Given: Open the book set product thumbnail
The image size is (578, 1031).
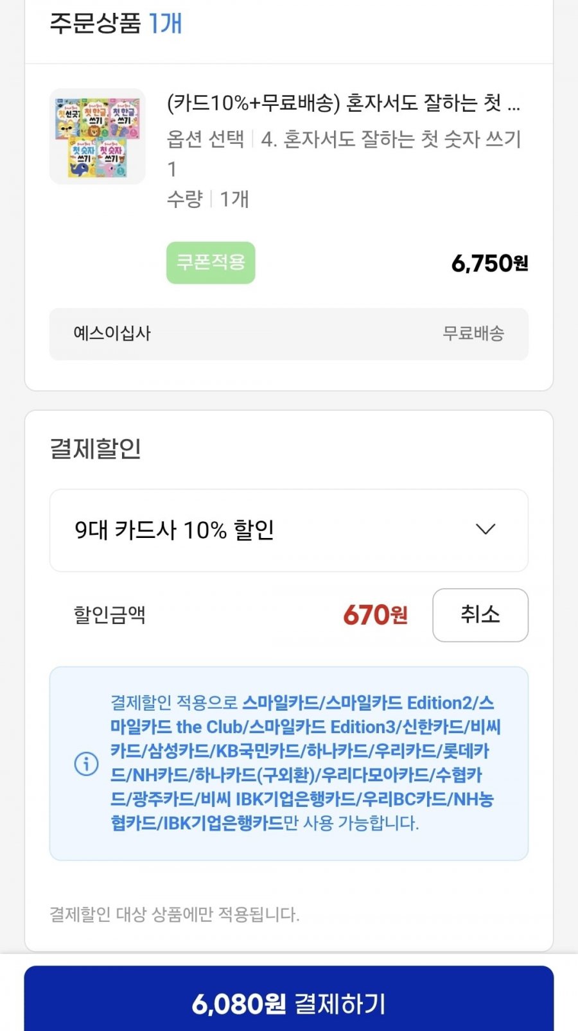Looking at the screenshot, I should tap(98, 137).
